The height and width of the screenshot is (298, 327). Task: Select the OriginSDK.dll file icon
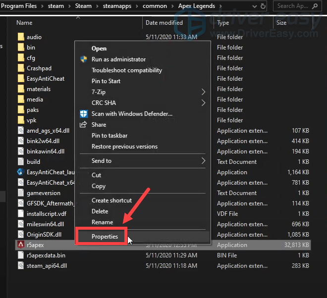(21, 235)
